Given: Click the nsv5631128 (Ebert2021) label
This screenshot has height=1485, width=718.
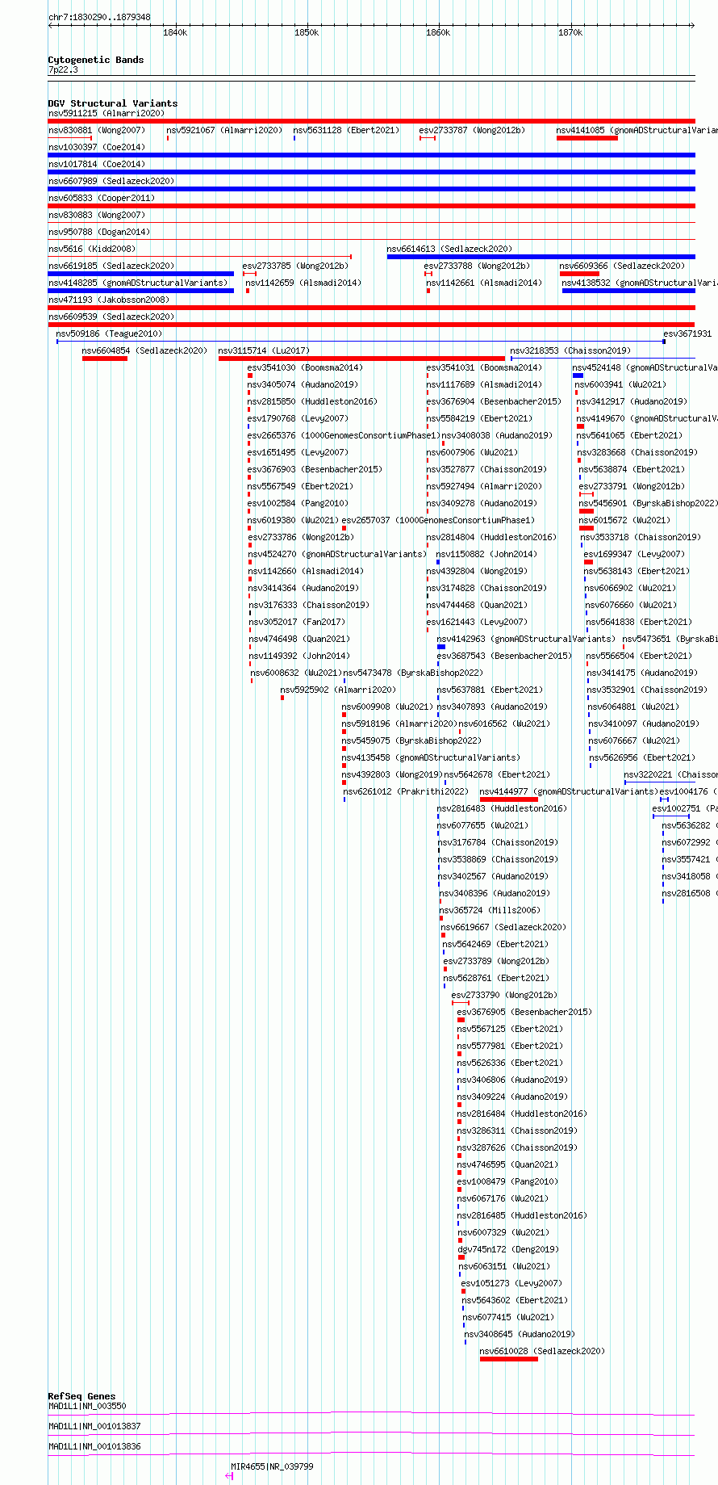Looking at the screenshot, I should pyautogui.click(x=346, y=130).
